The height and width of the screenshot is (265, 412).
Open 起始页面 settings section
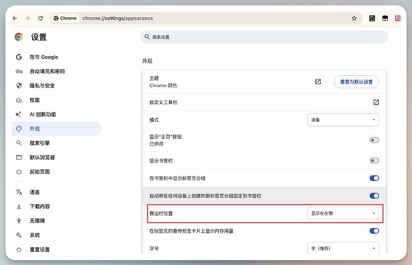click(56, 172)
